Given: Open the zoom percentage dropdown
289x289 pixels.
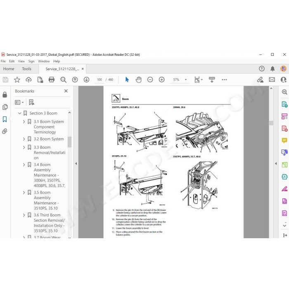Looking at the screenshot, I should coord(186,80).
